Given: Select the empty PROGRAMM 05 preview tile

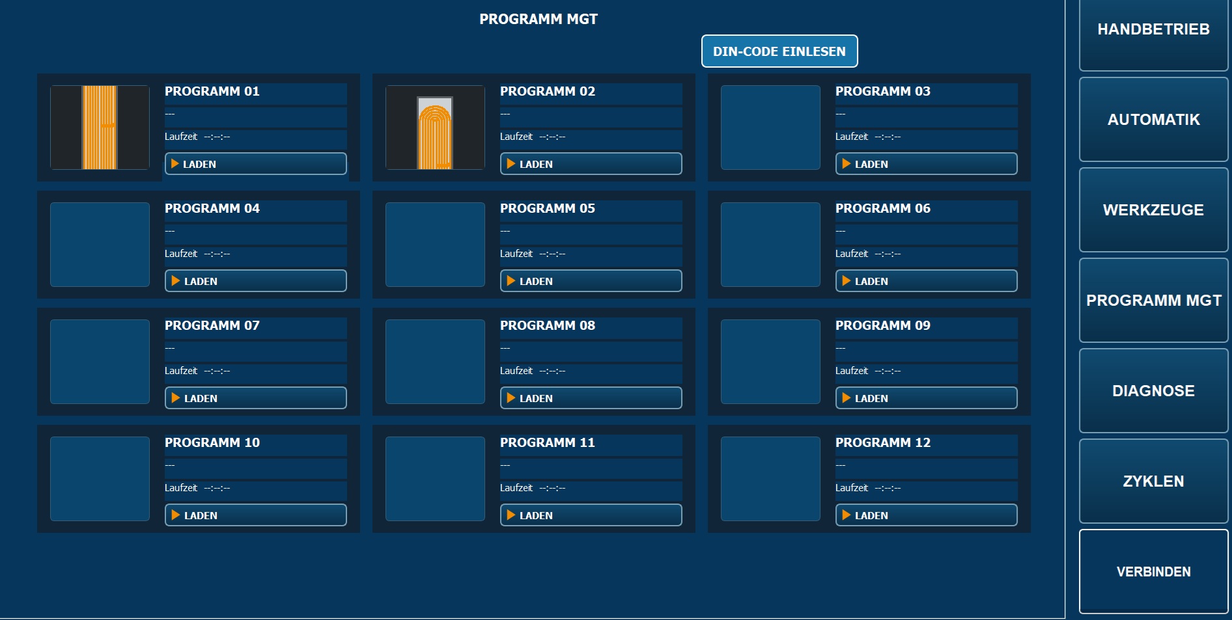Looking at the screenshot, I should pos(435,245).
